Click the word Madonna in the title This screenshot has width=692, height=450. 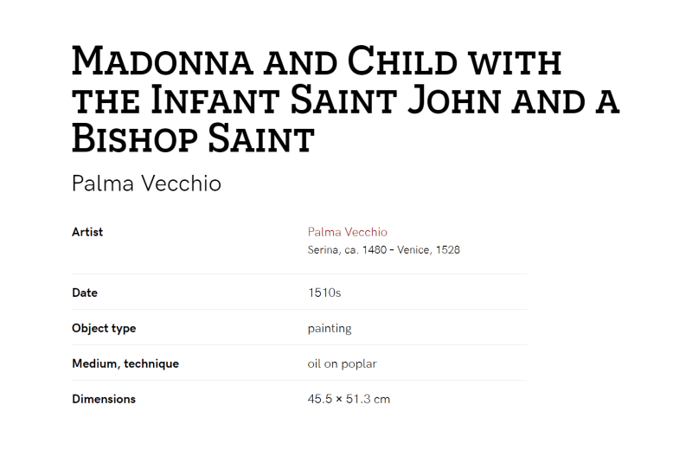click(163, 61)
